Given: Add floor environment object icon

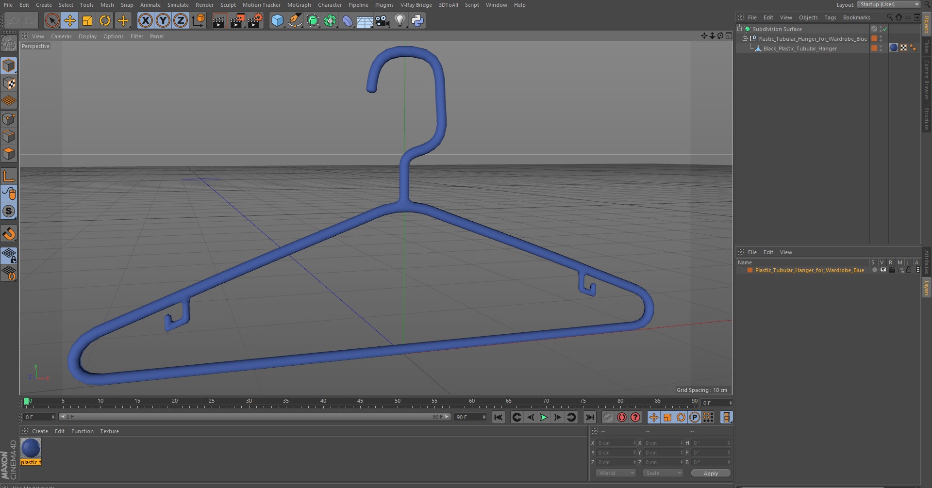Looking at the screenshot, I should [x=365, y=20].
